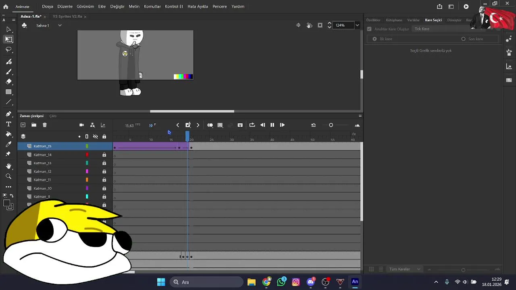Toggle lock on Katman_10 layer

pyautogui.click(x=104, y=188)
